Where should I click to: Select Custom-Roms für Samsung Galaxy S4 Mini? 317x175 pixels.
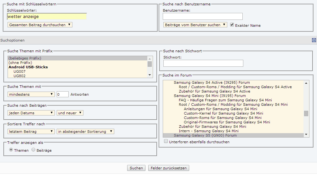coord(233,118)
